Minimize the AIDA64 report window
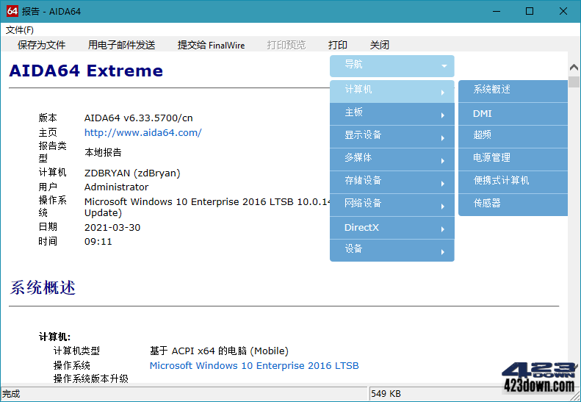The image size is (581, 402). click(x=497, y=11)
